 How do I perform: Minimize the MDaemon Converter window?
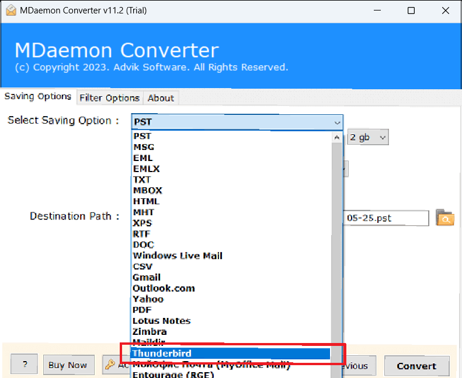click(377, 10)
